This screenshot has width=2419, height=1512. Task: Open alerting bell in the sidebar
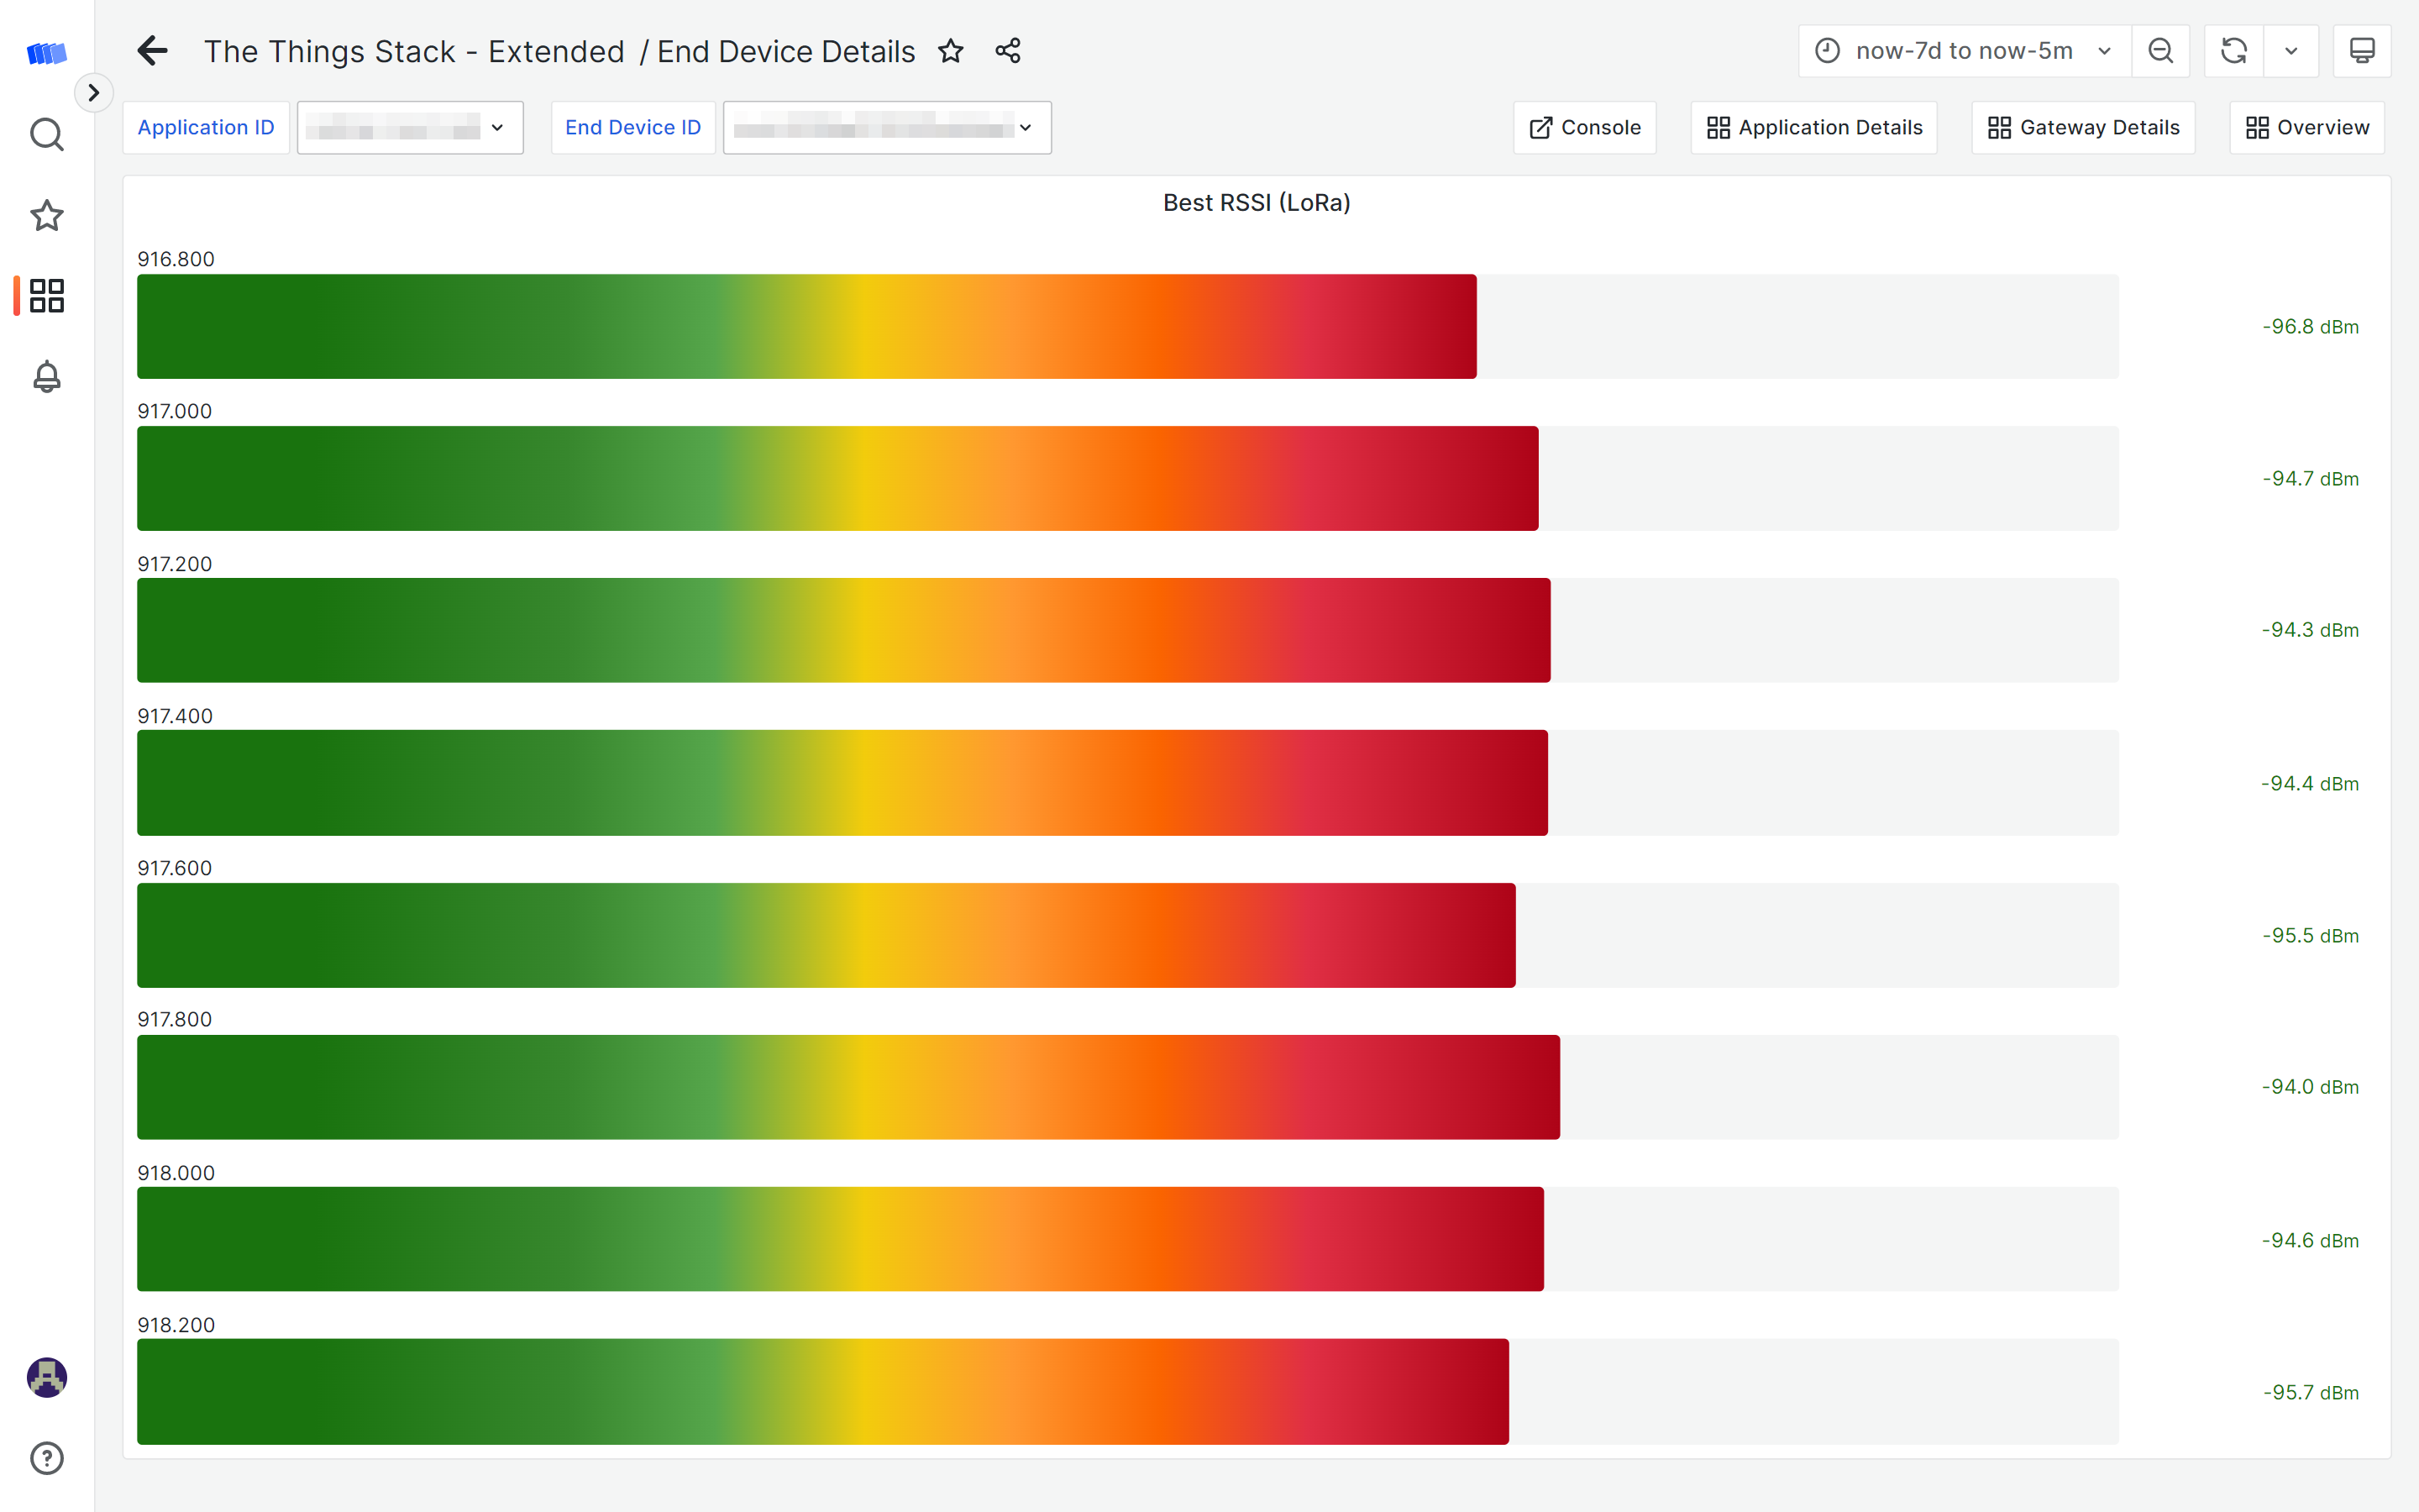click(46, 377)
